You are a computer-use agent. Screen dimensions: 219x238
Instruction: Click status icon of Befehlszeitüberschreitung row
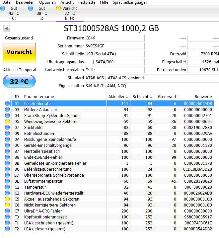[7, 169]
